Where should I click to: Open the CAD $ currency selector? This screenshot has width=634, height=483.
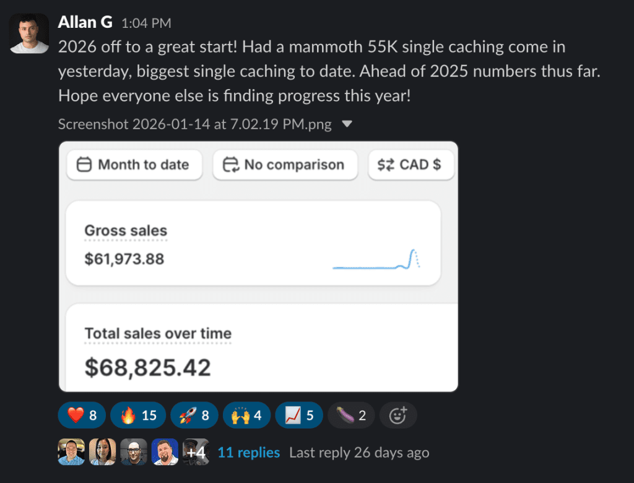[x=410, y=165]
